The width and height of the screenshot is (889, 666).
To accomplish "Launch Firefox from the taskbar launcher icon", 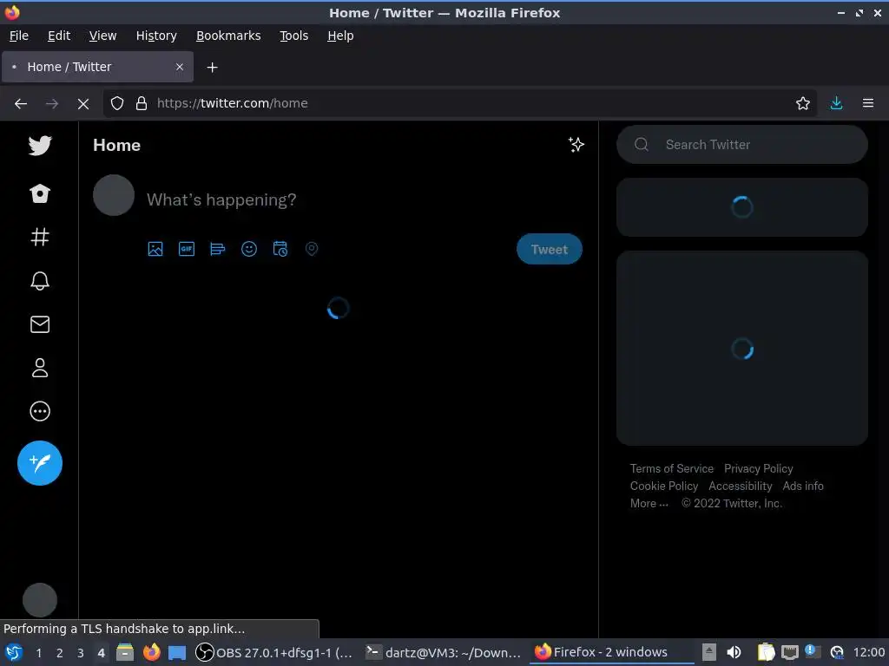I will click(x=151, y=652).
